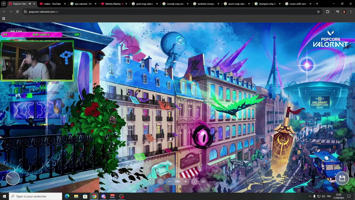
Task: Open the 23:58 clock and calendar
Action: [x=339, y=196]
